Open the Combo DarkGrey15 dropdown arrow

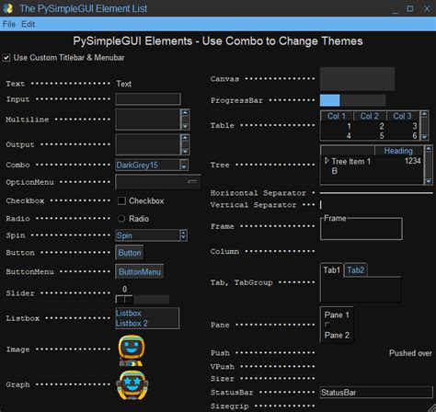184,166
